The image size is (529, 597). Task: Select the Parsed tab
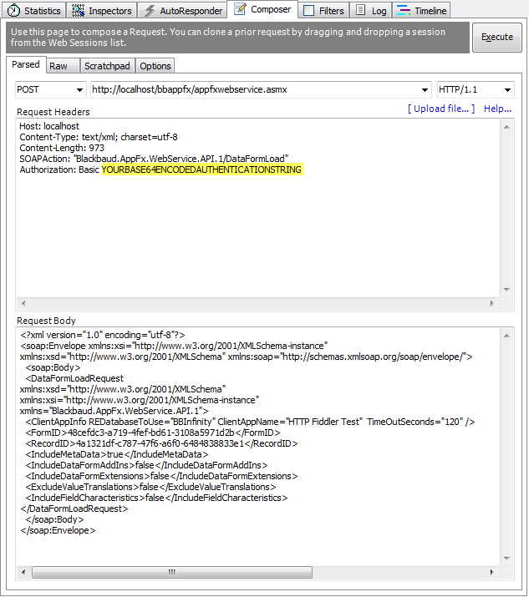click(26, 65)
